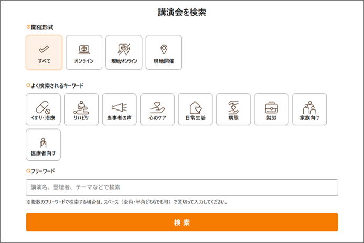
Task: Pick the 現地開催 location pin icon
Action: tap(164, 49)
